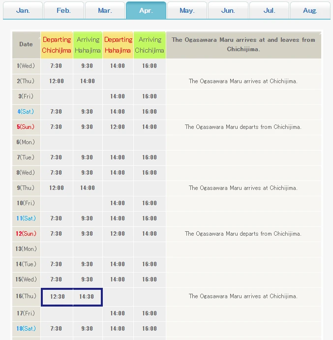Click the 16(Thu) Ogasawara Maru arrives note
Image resolution: width=333 pixels, height=340 pixels.
coord(243,296)
